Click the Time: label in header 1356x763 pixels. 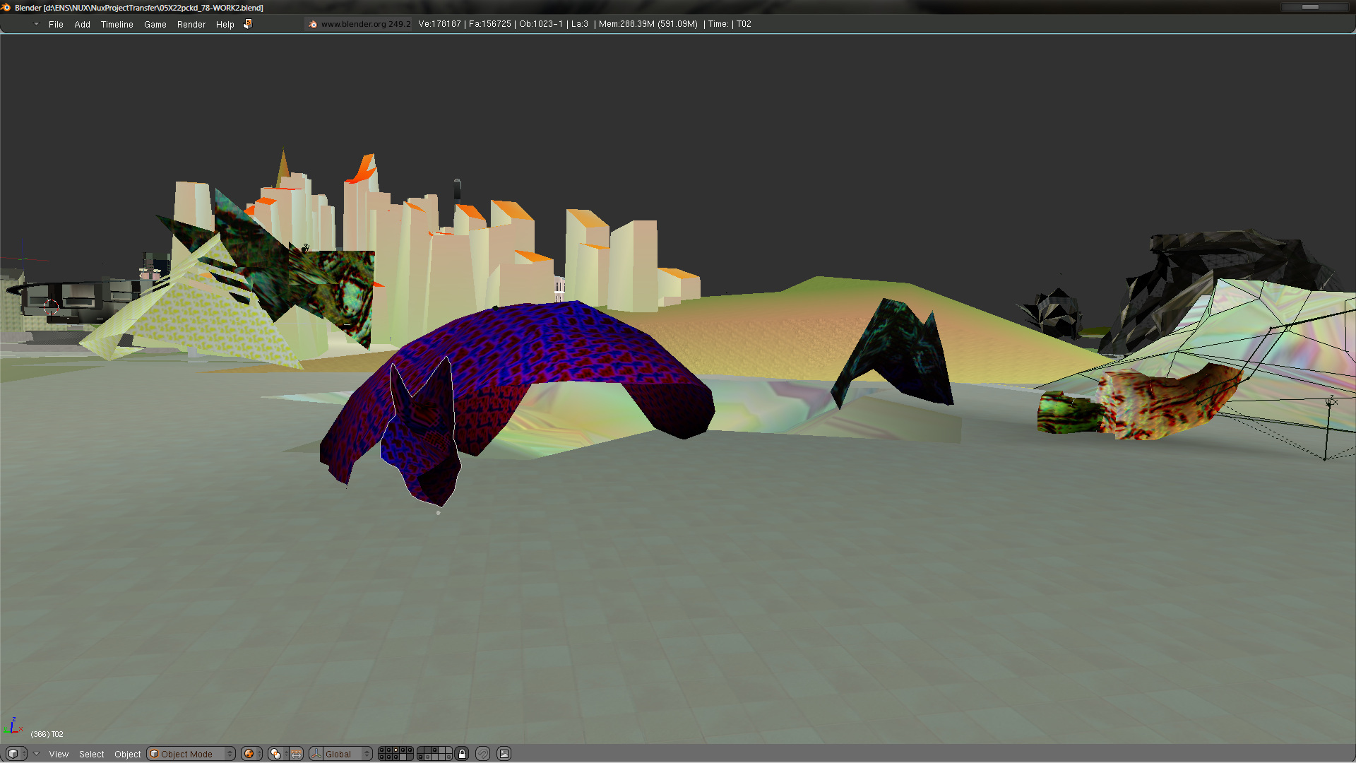718,24
